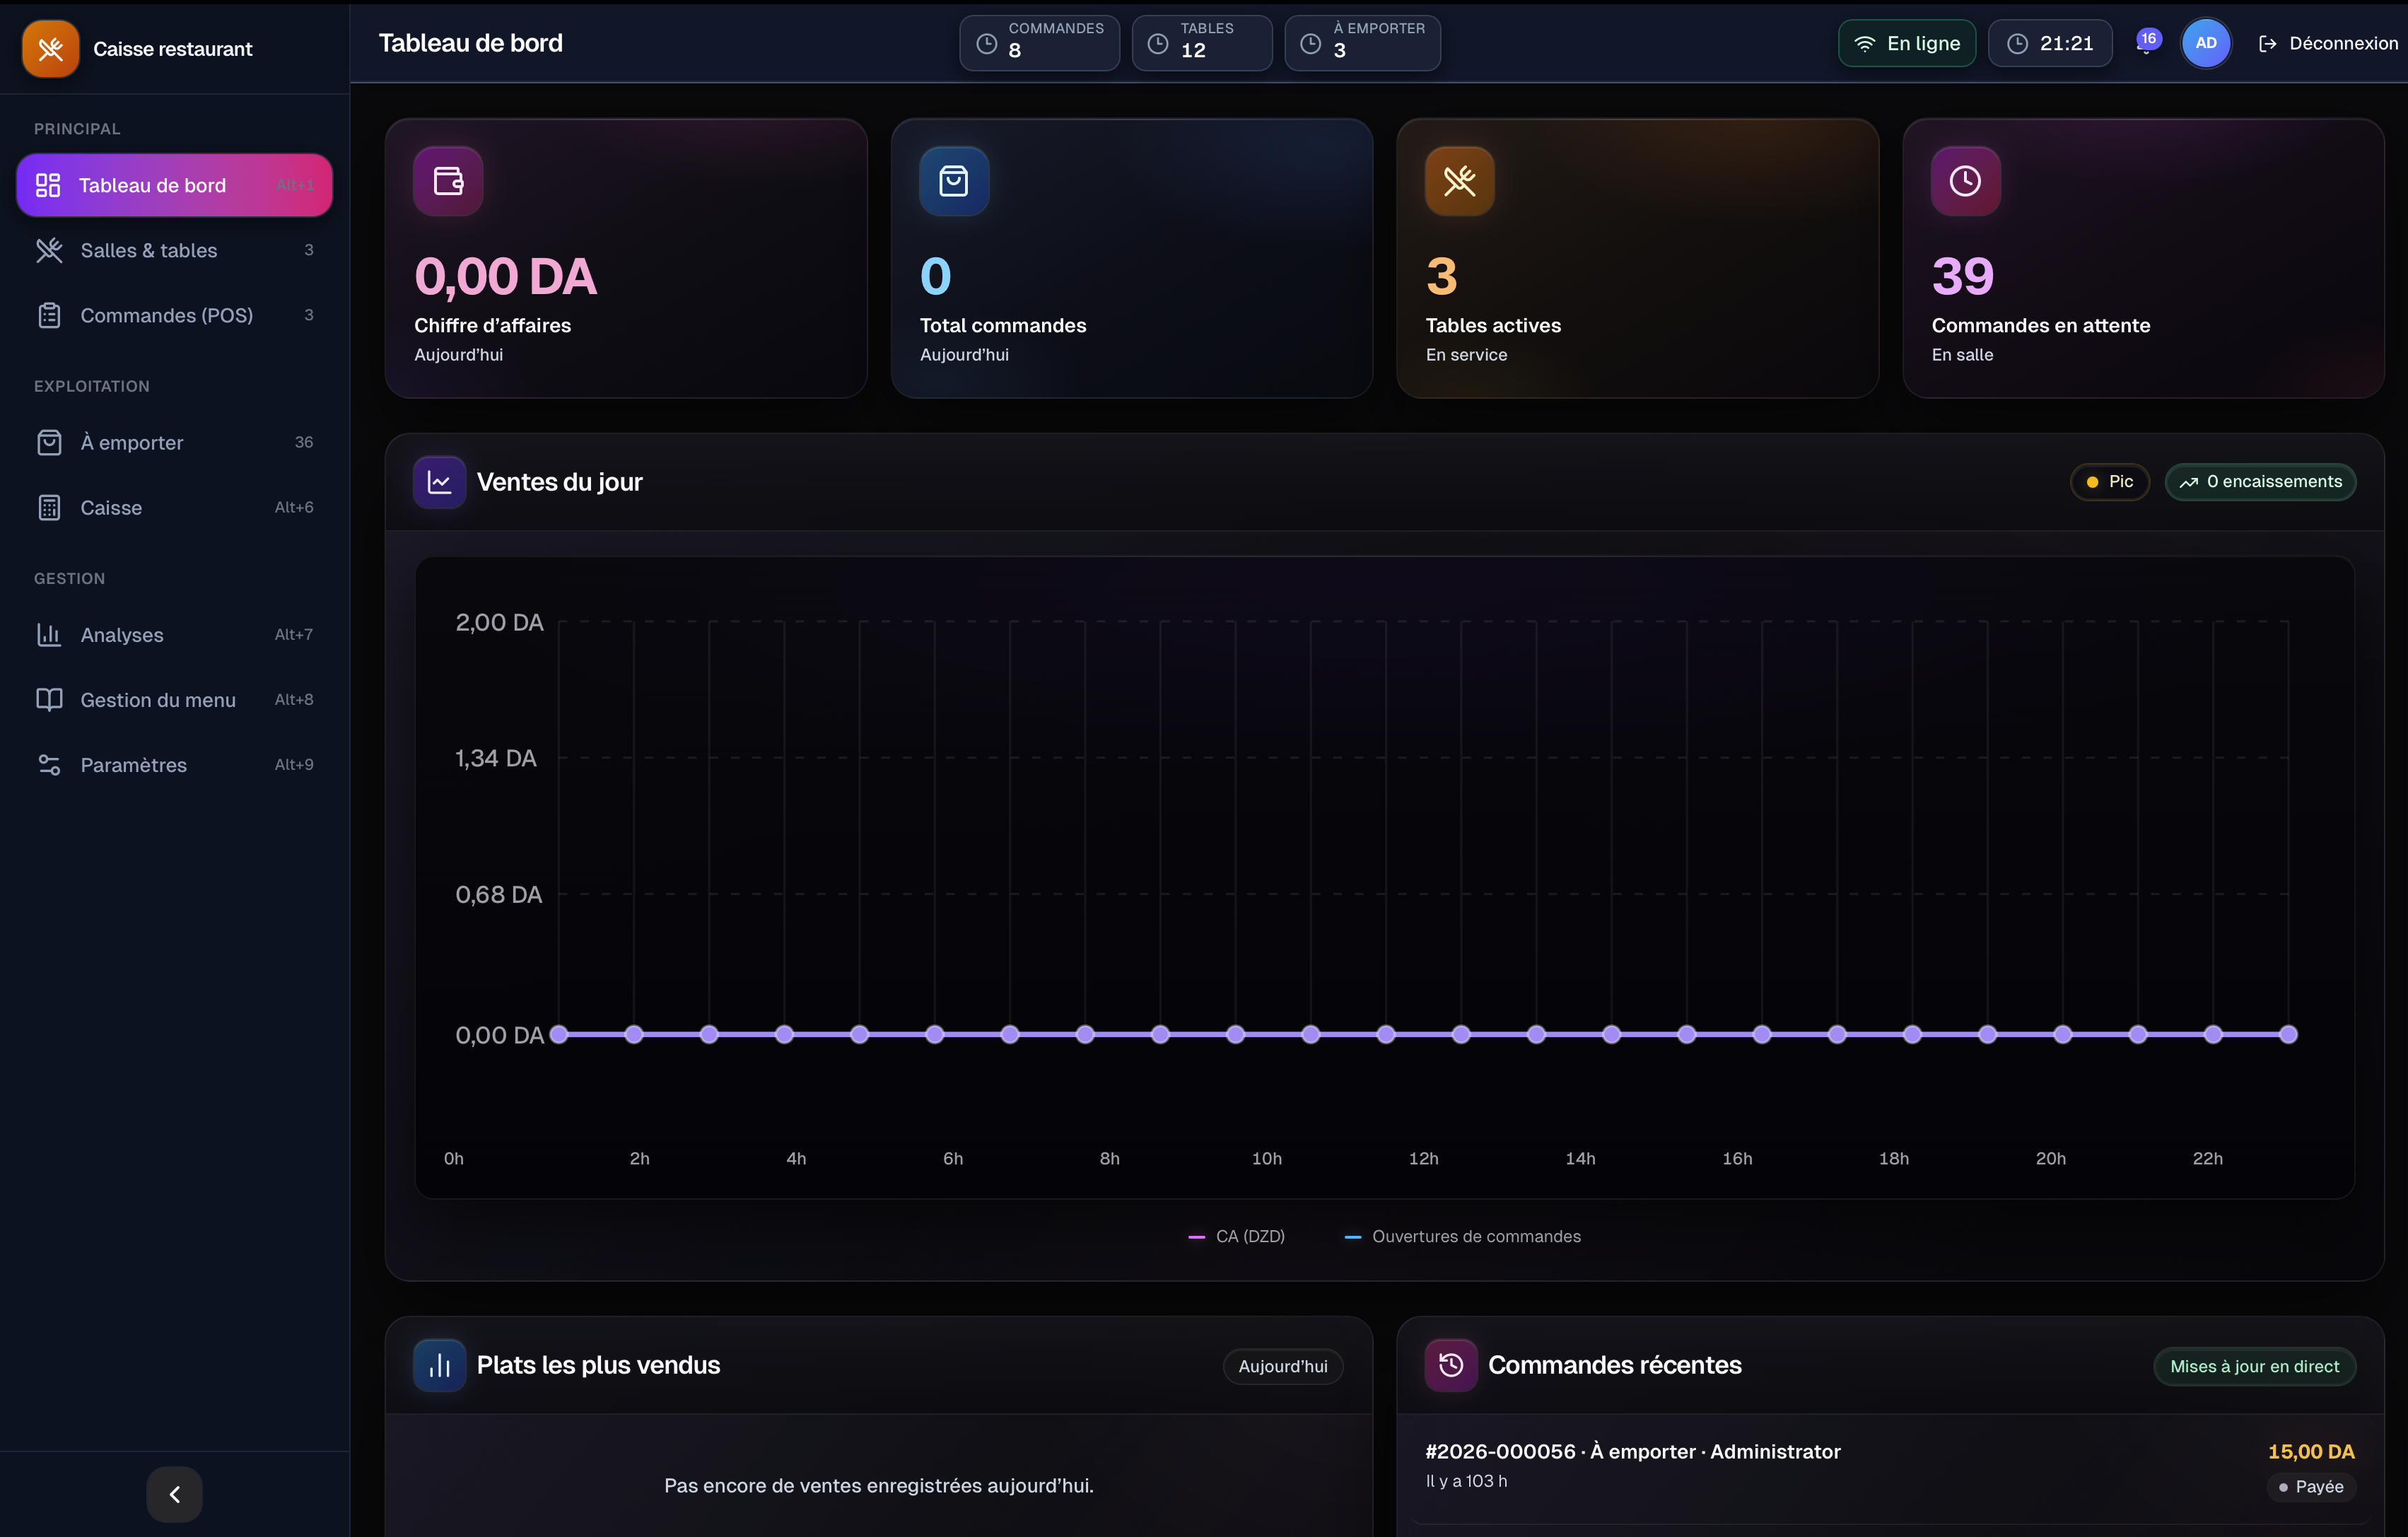Click the Aujourd'hui filter pill
The width and height of the screenshot is (2408, 1537).
pyautogui.click(x=1282, y=1366)
